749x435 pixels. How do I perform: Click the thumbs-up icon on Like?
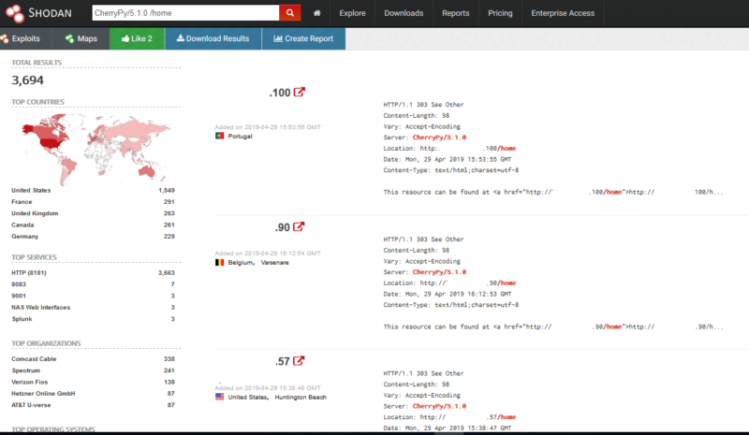pos(125,38)
